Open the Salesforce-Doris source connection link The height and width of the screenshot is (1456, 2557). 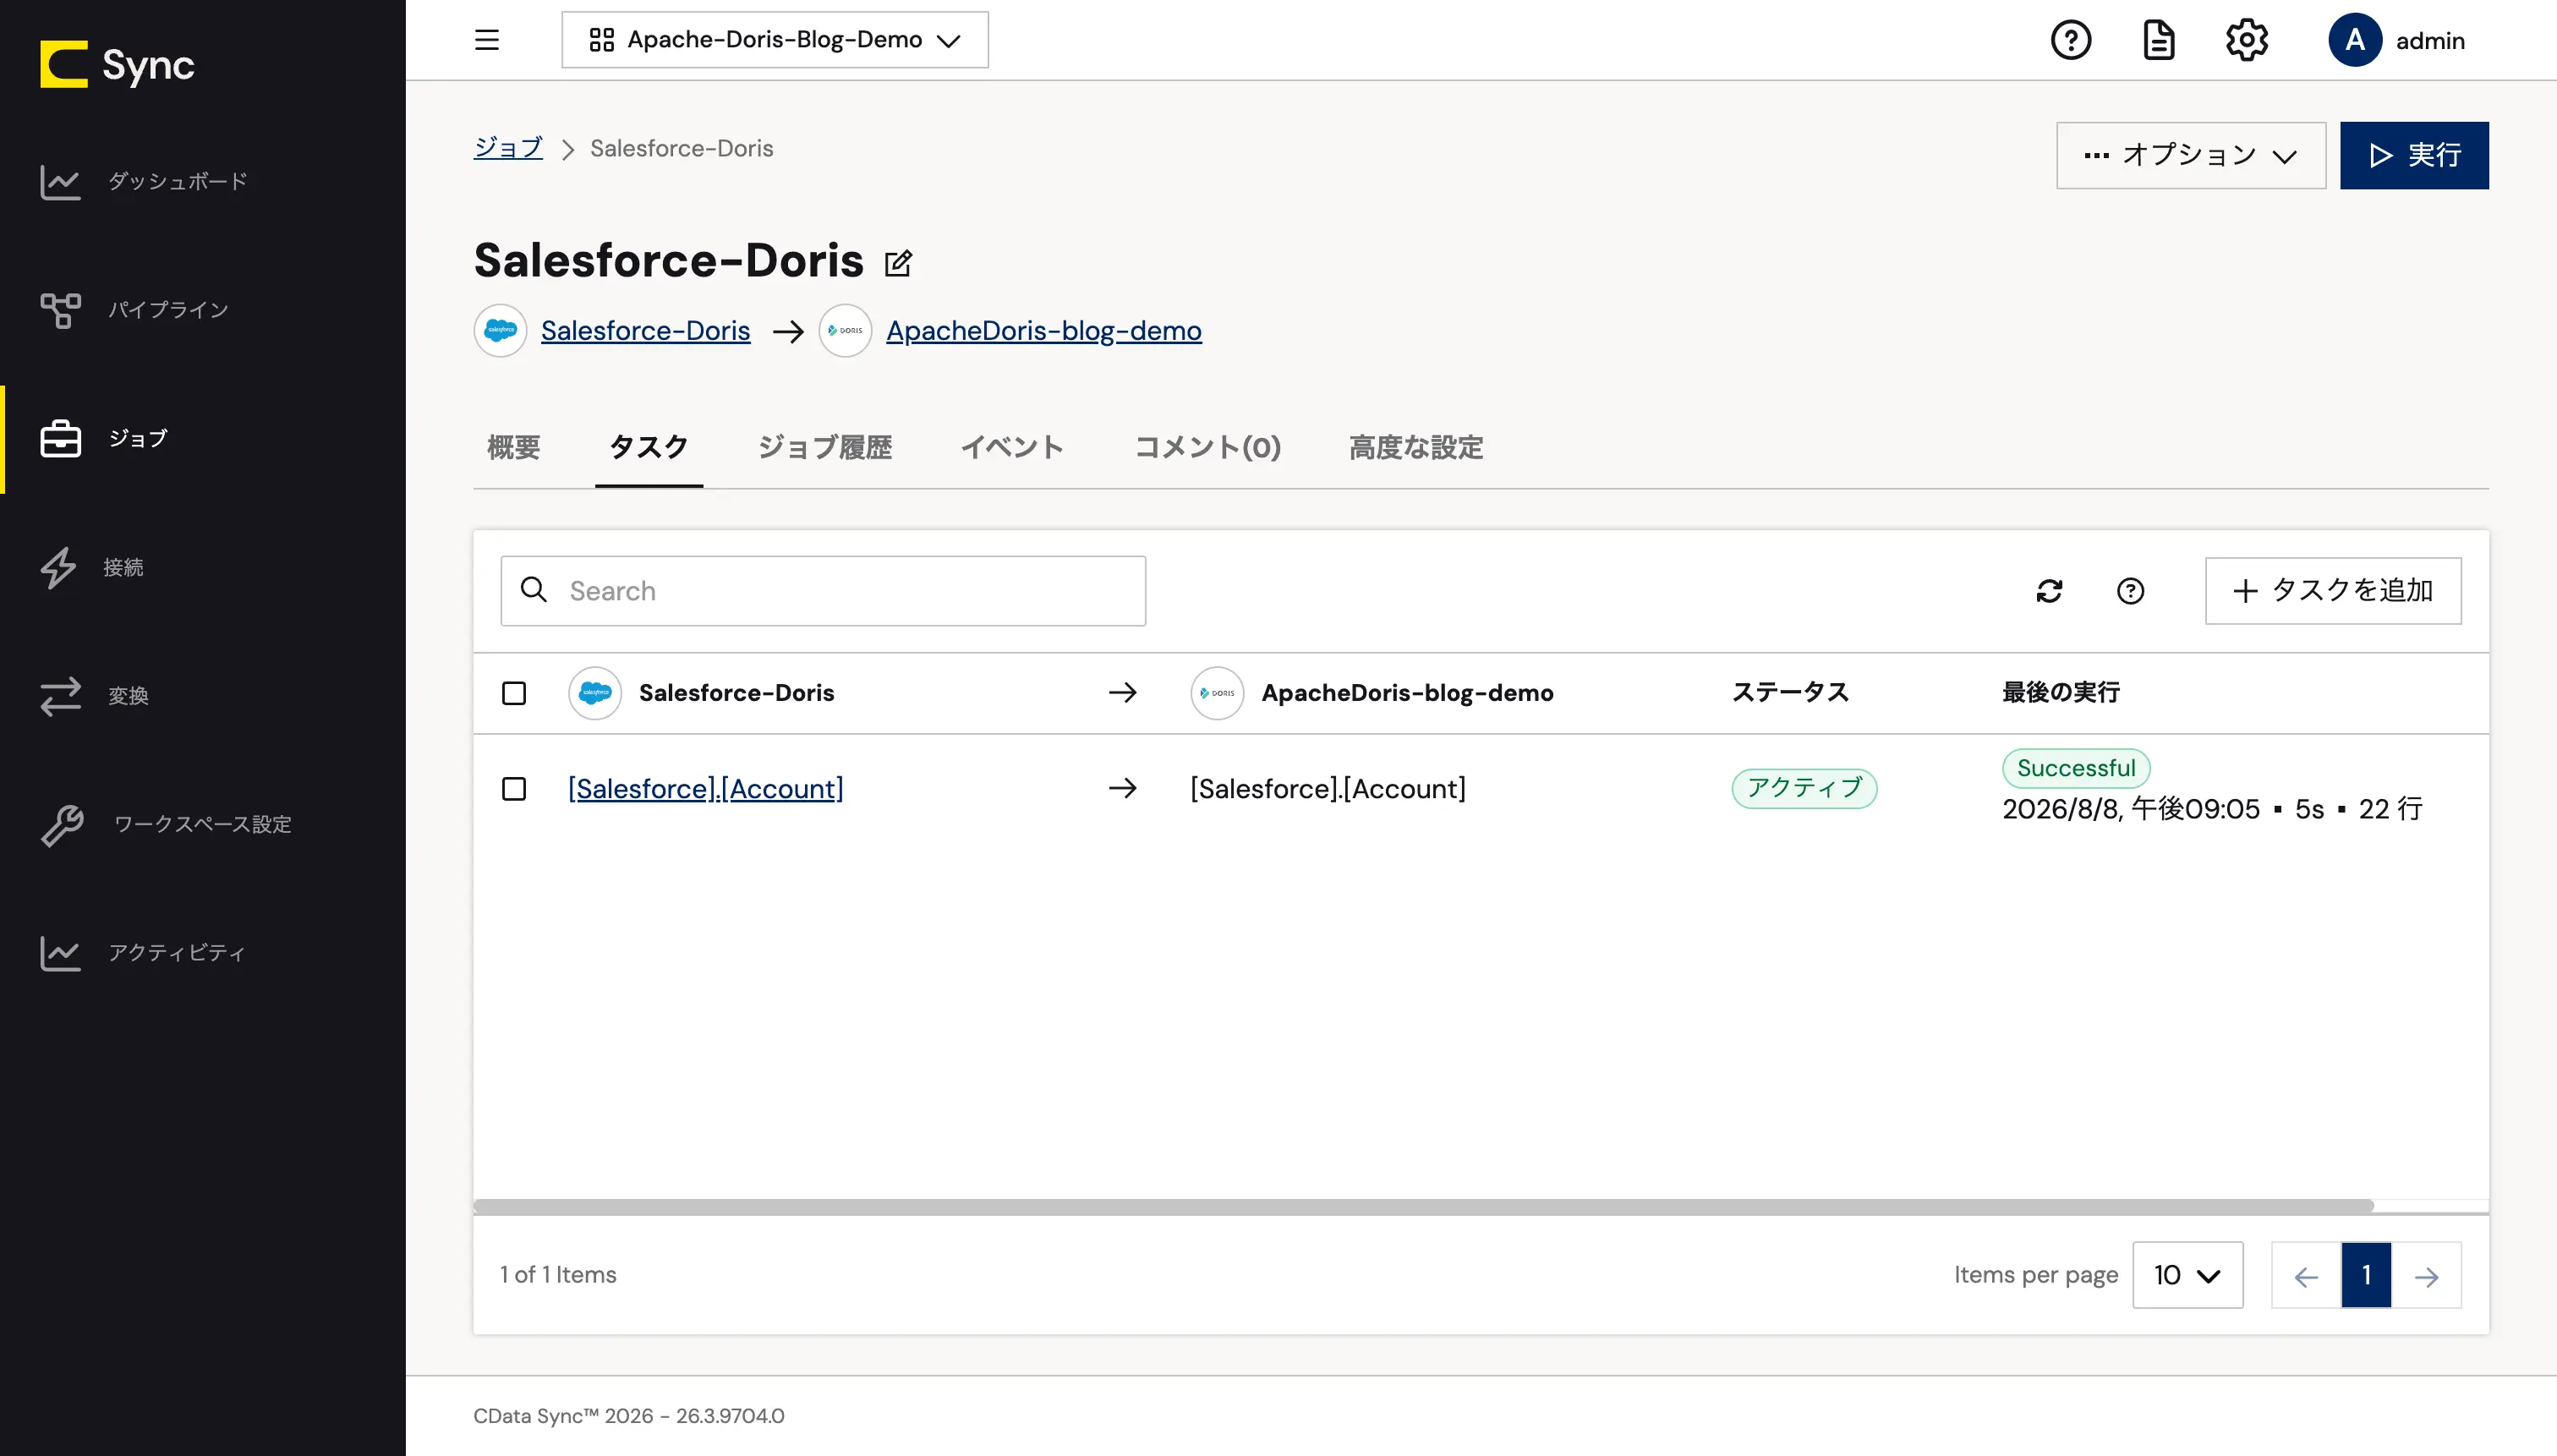tap(645, 330)
